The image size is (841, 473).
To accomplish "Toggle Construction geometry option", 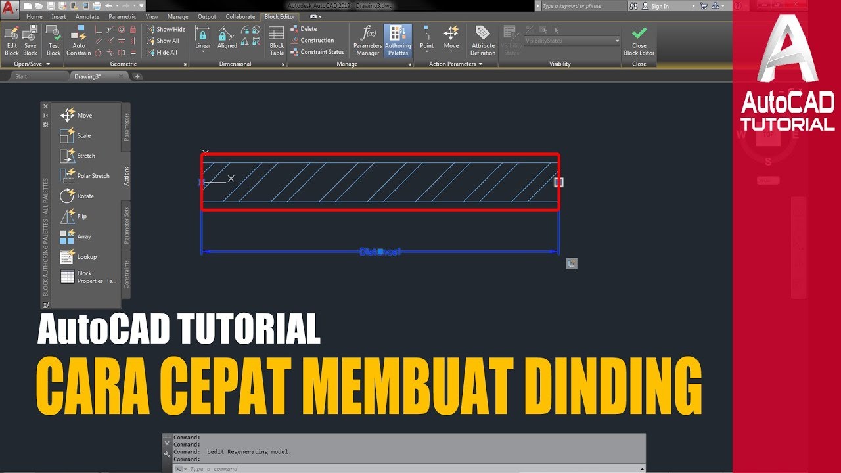I will (x=312, y=40).
